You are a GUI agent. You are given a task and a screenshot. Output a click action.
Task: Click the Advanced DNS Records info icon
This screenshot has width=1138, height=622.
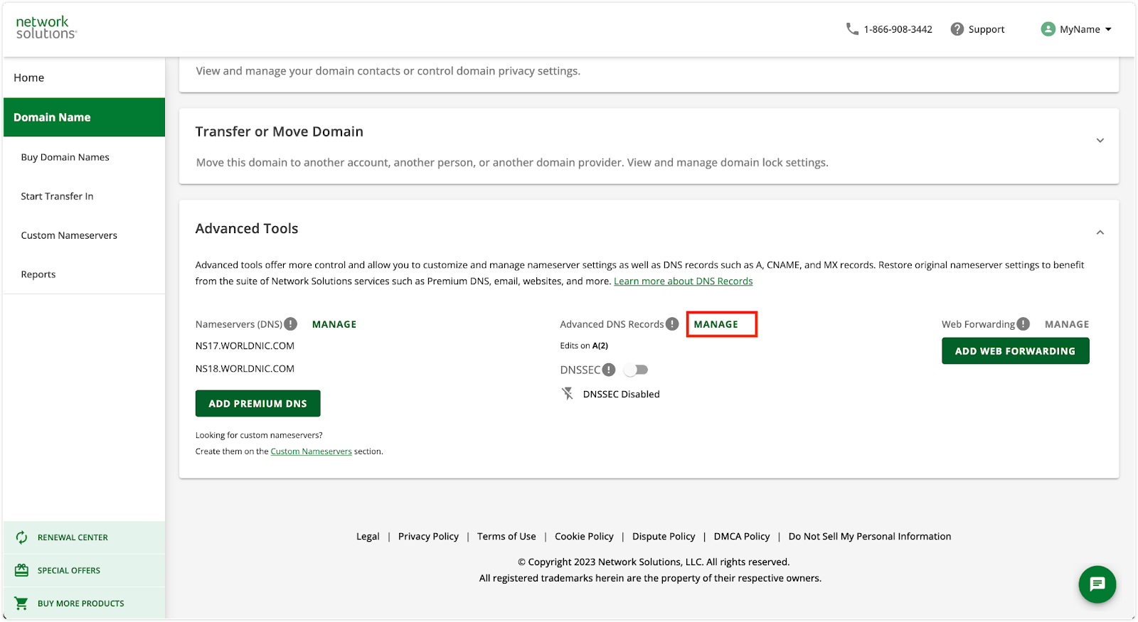pos(672,324)
